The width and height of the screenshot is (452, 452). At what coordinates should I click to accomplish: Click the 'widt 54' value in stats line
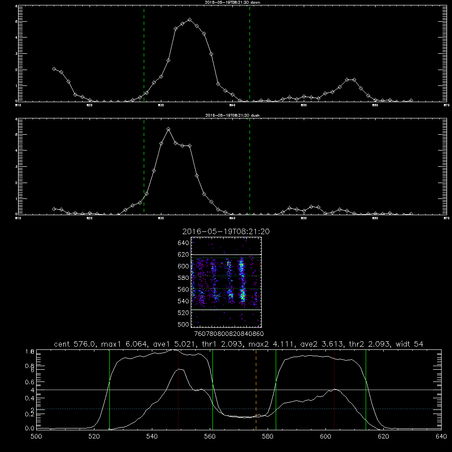410,344
